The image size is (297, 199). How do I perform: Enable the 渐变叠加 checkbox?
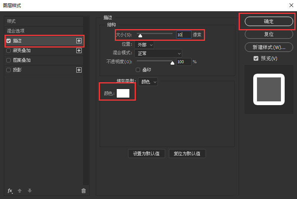[9, 50]
